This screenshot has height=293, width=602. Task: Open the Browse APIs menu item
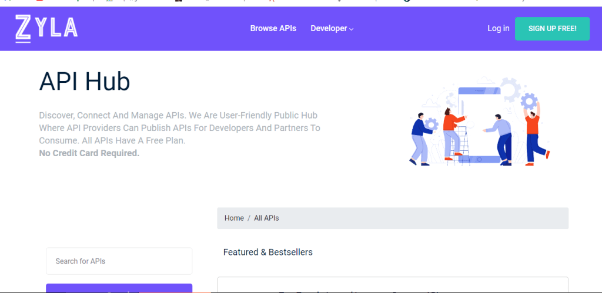[x=273, y=28]
